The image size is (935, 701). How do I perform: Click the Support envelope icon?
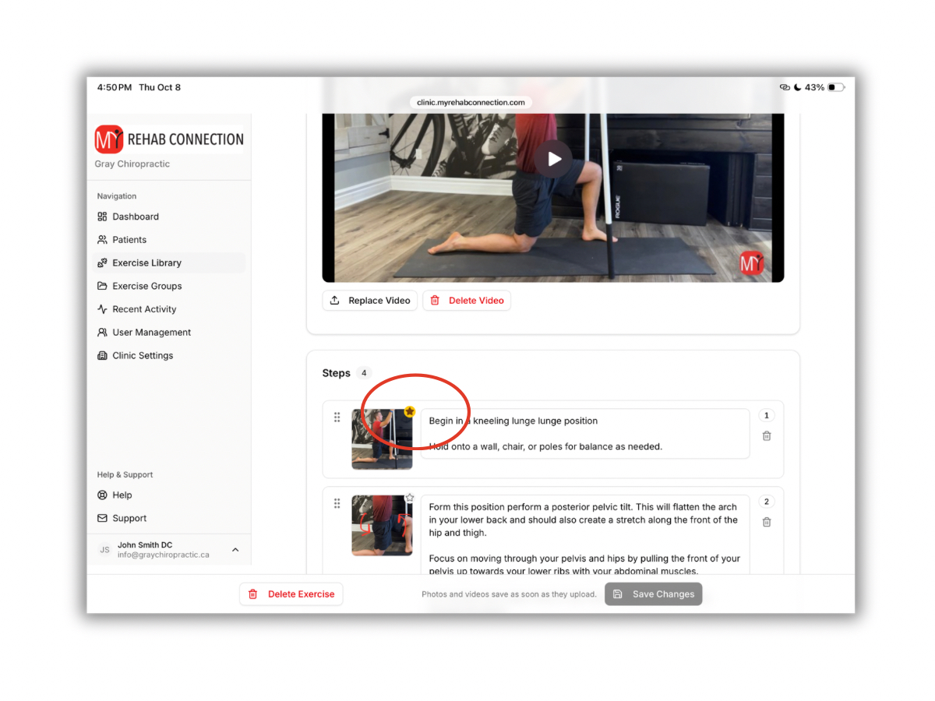[x=102, y=518]
